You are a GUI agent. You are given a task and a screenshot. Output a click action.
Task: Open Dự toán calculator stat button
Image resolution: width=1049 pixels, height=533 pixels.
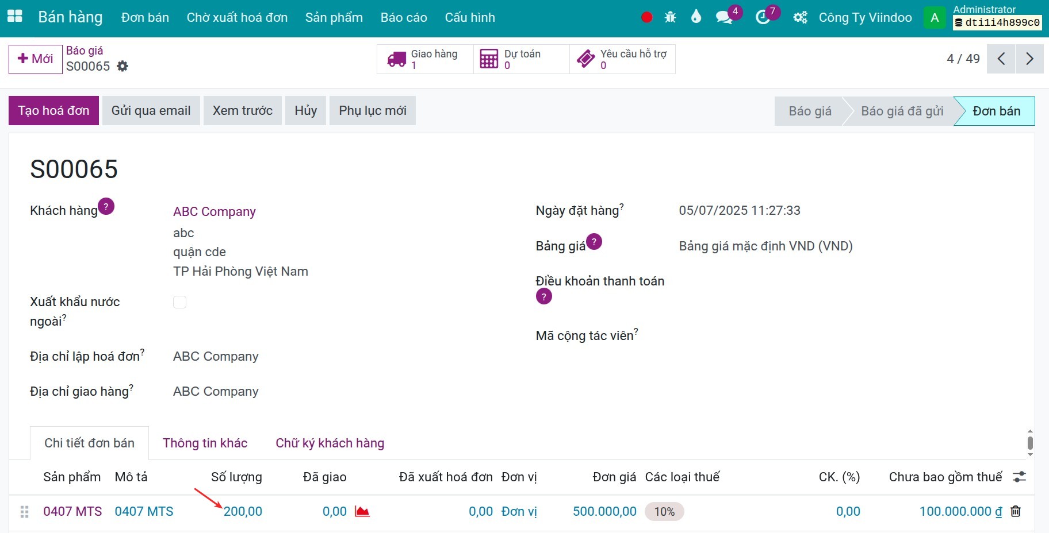click(x=521, y=59)
